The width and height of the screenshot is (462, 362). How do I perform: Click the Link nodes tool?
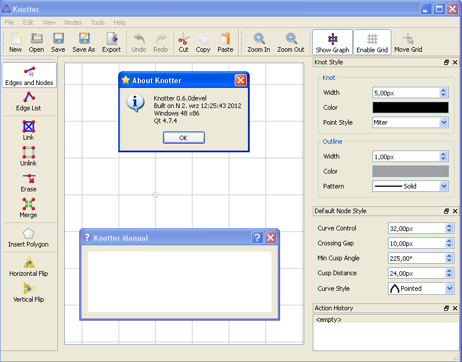(x=29, y=130)
